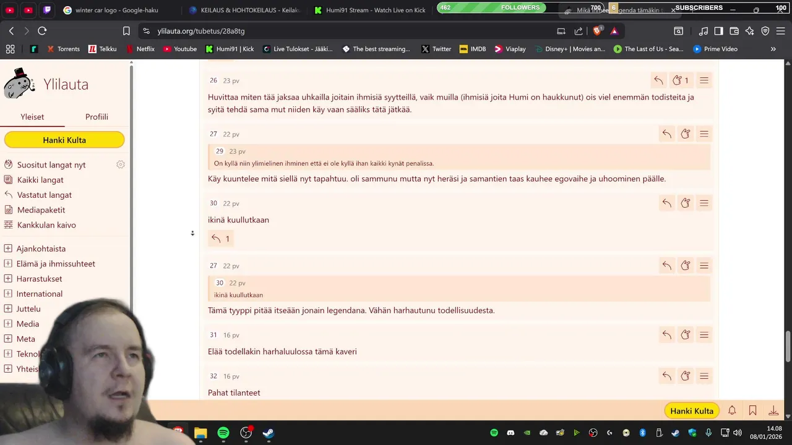Open Kankkulan kaivo link
Screen dimensions: 792x445
click(46, 225)
